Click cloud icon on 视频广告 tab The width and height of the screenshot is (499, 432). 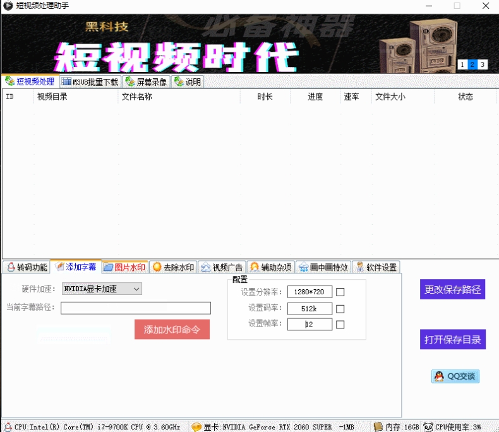[x=205, y=267]
